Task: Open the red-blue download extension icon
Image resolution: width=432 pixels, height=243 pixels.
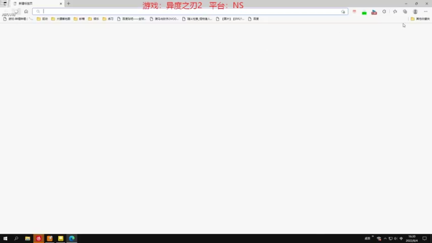Action: tap(374, 12)
